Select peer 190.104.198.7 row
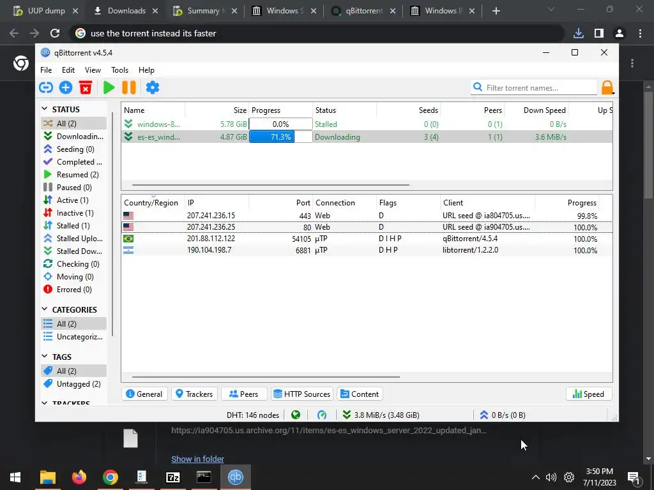 tap(367, 250)
